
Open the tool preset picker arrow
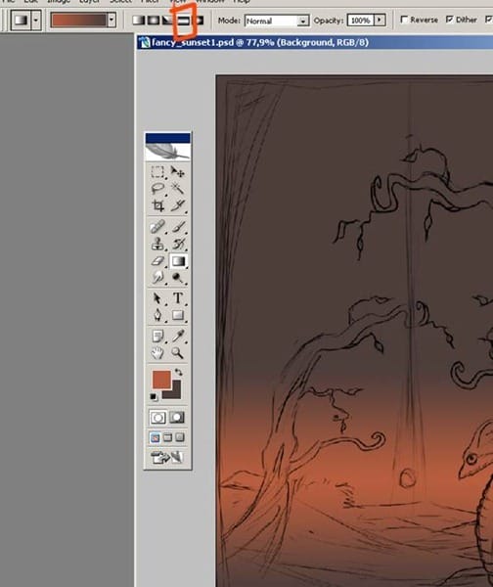point(36,20)
